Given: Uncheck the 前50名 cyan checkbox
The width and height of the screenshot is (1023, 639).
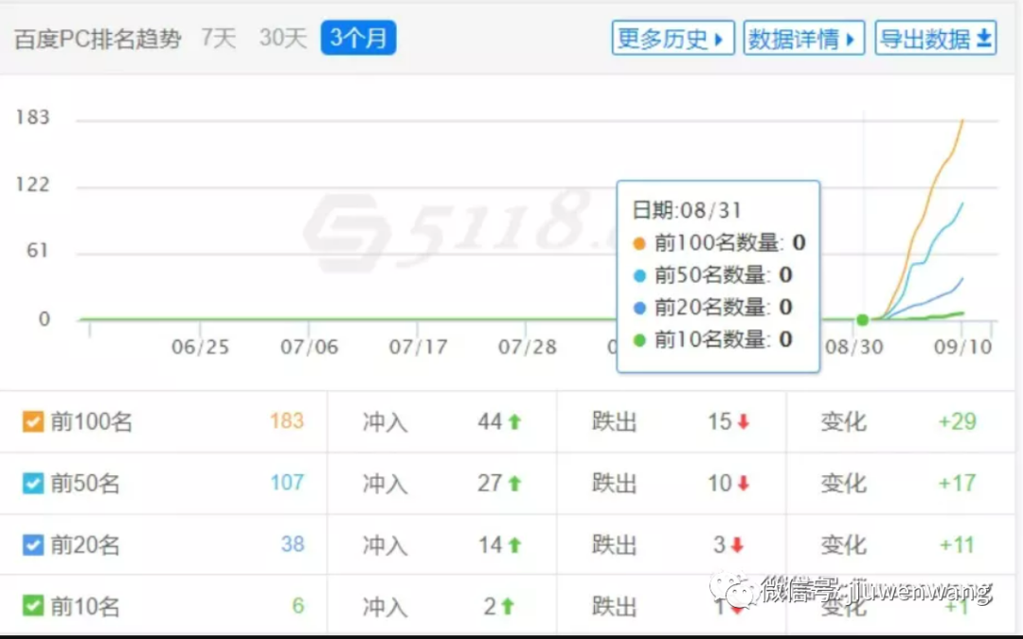Looking at the screenshot, I should [32, 483].
